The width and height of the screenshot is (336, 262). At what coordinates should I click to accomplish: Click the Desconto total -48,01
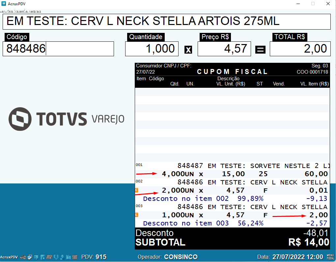tap(316, 233)
